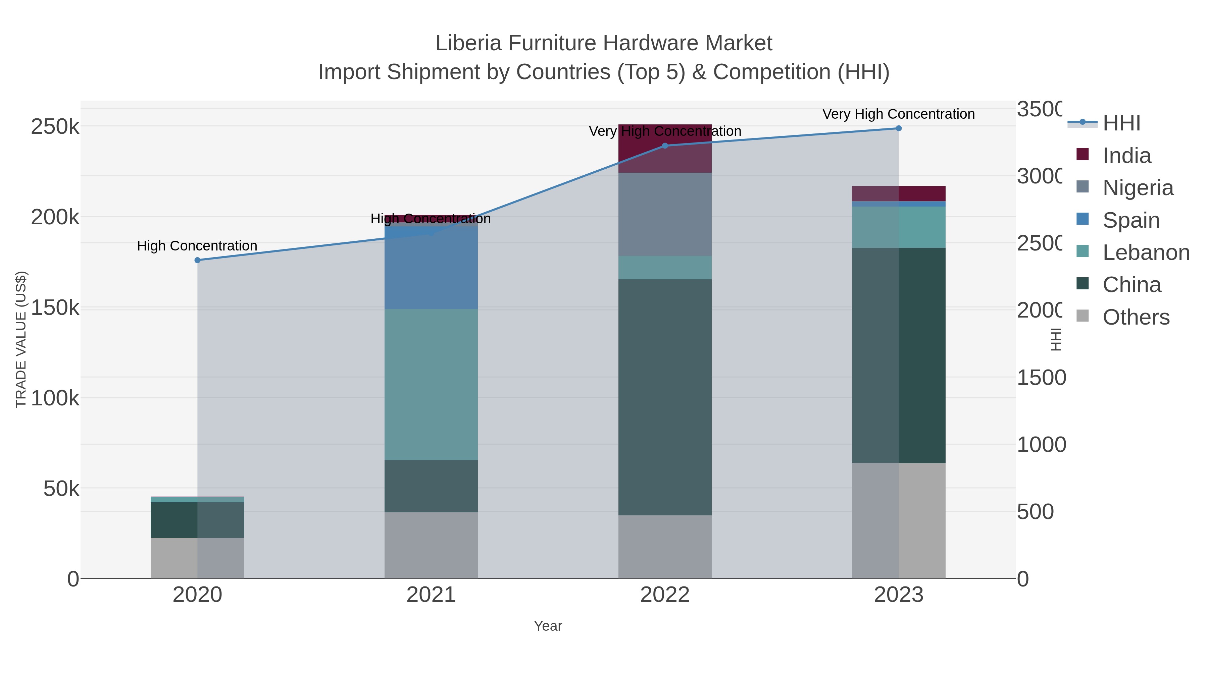Click the TRADE VALUE (US$) axis title
Image resolution: width=1208 pixels, height=679 pixels.
pos(21,339)
